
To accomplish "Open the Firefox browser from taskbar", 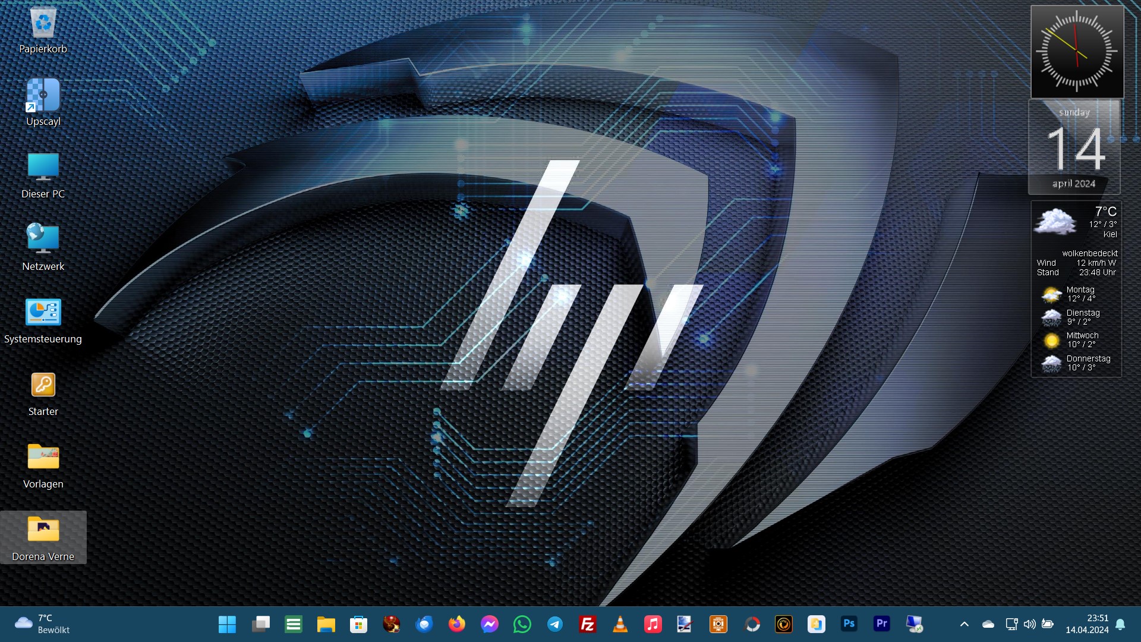I will tap(456, 624).
